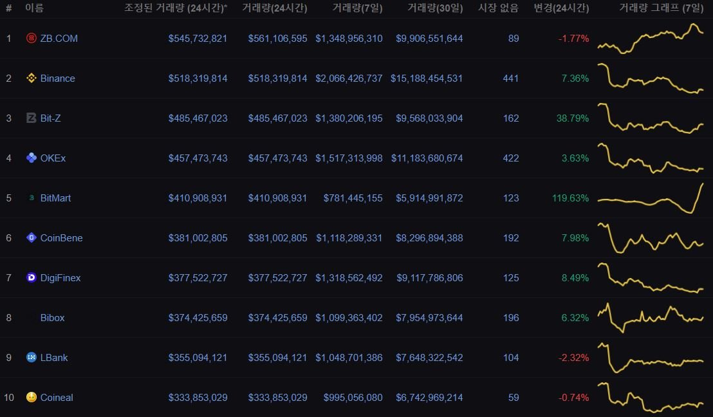713x417 pixels.
Task: Click the ZB.COM exchange logo icon
Action: click(31, 38)
